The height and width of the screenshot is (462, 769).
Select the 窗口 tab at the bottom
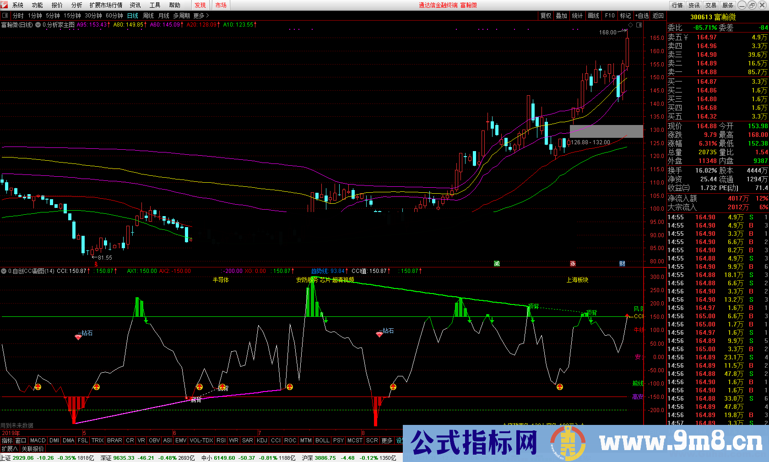(x=21, y=440)
